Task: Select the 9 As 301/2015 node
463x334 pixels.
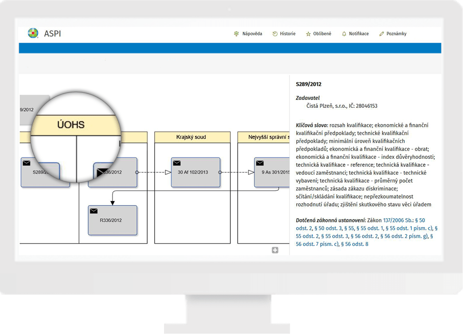Action: tap(274, 172)
